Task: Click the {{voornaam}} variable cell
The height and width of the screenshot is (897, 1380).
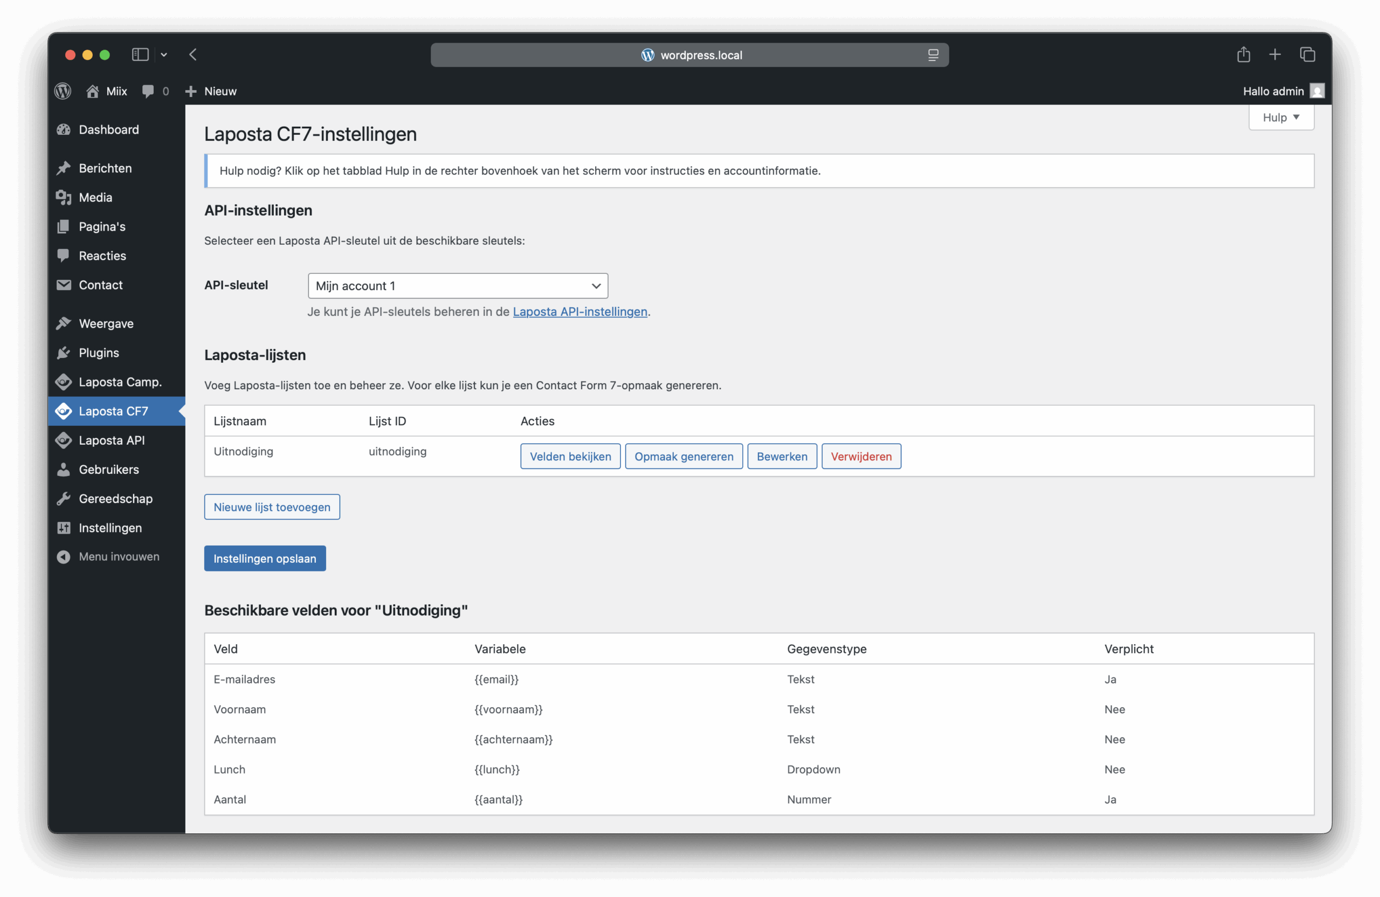Action: pyautogui.click(x=508, y=709)
